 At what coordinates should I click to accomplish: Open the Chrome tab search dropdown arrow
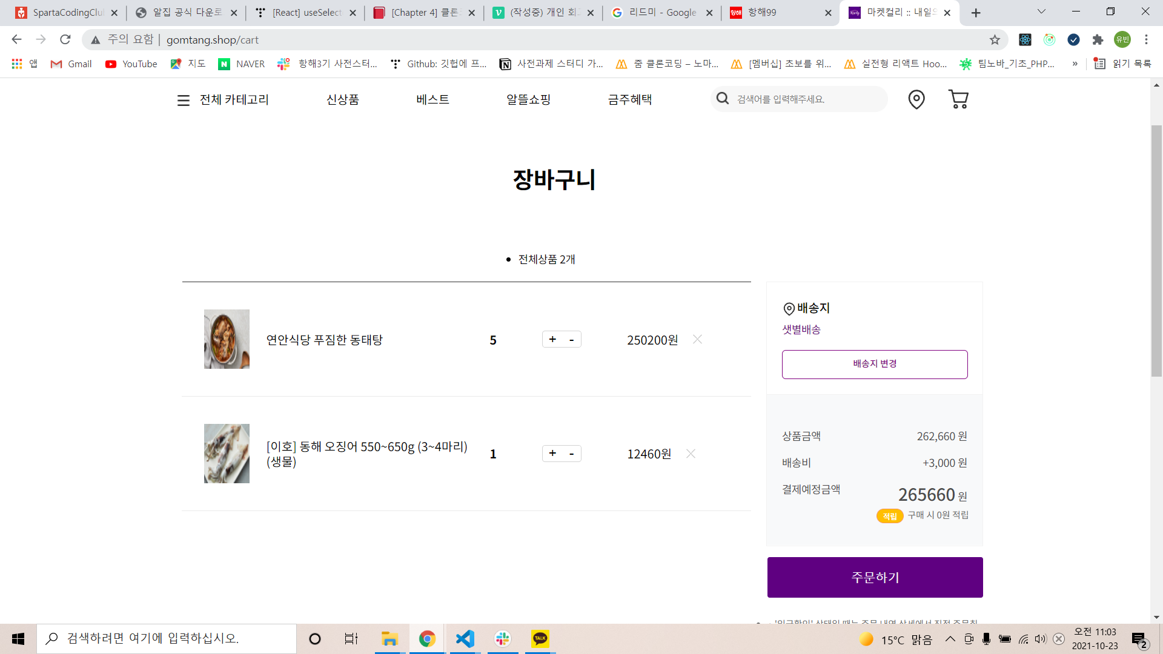[x=1041, y=12]
